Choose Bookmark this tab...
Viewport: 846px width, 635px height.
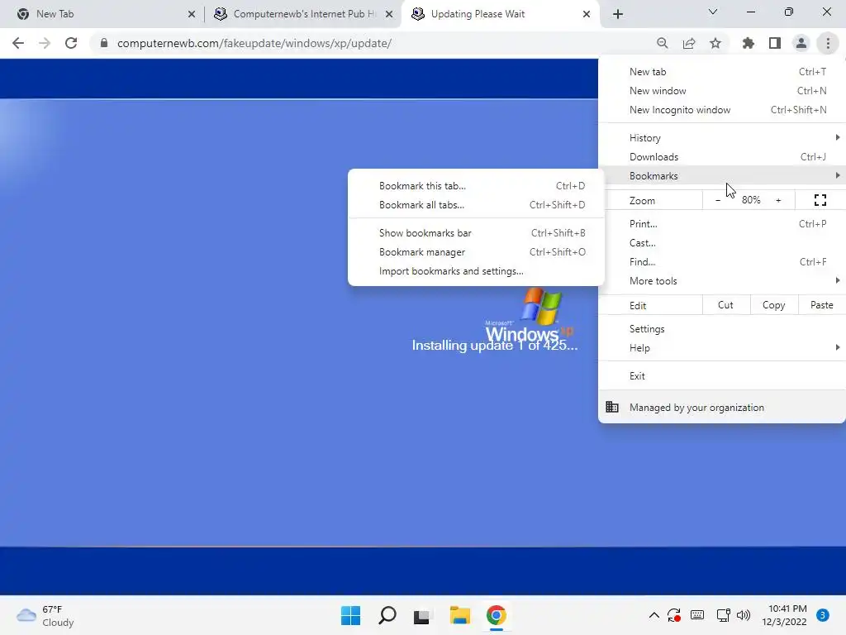tap(476, 186)
